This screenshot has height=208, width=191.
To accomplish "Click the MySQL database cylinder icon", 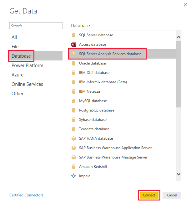I will pos(74,101).
